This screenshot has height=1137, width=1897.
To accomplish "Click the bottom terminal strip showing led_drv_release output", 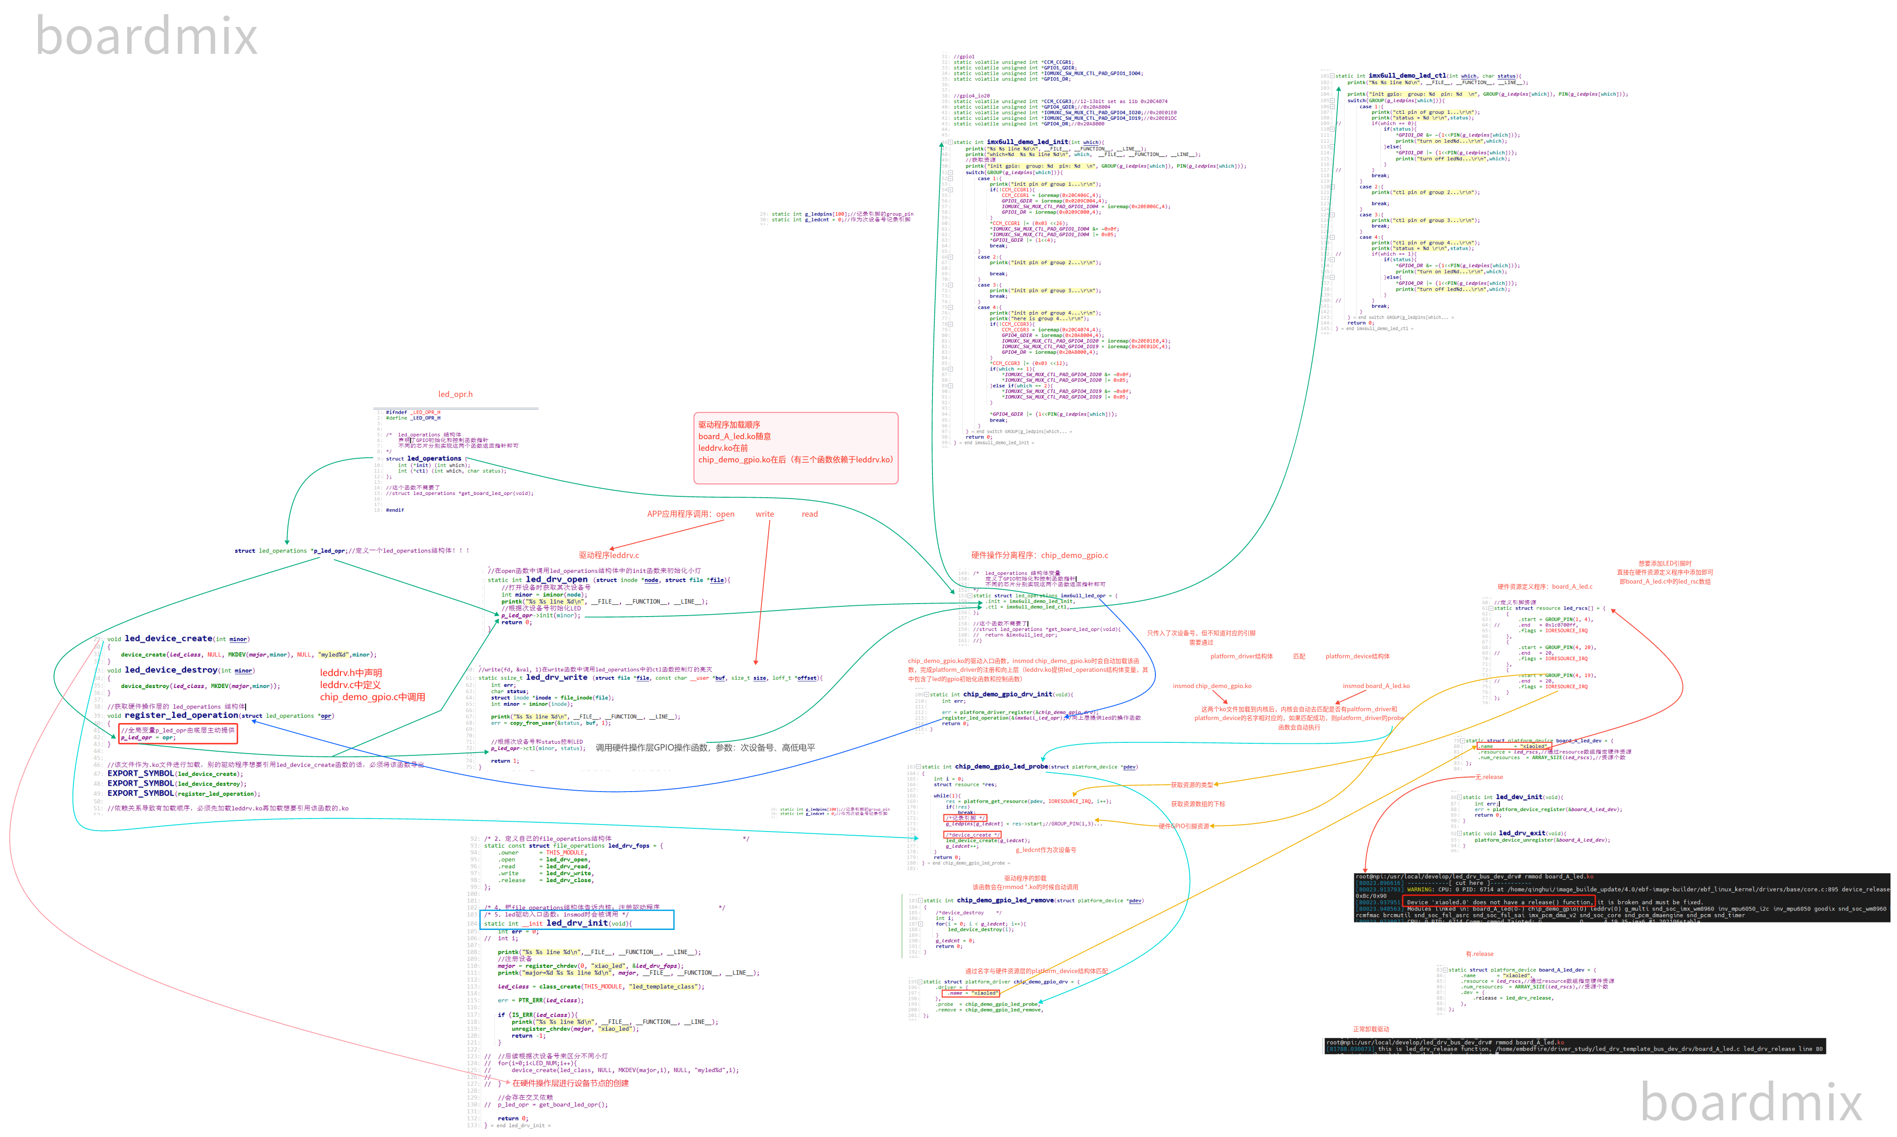I will pos(1574,1046).
